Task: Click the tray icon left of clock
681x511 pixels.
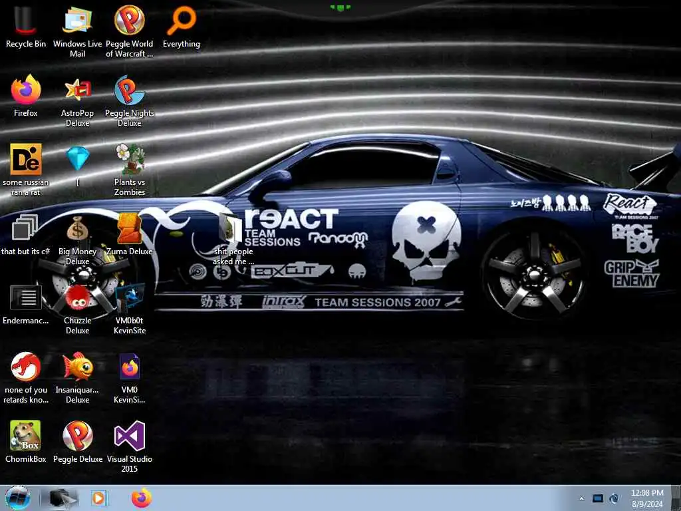Action: (x=614, y=498)
